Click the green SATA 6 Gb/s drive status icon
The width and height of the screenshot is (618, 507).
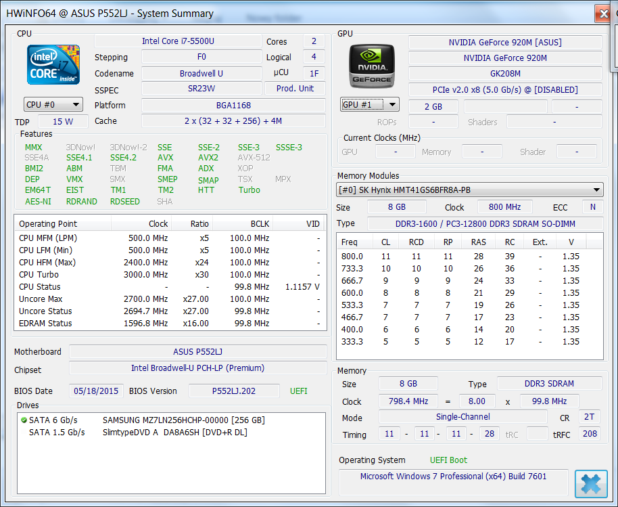tap(24, 420)
